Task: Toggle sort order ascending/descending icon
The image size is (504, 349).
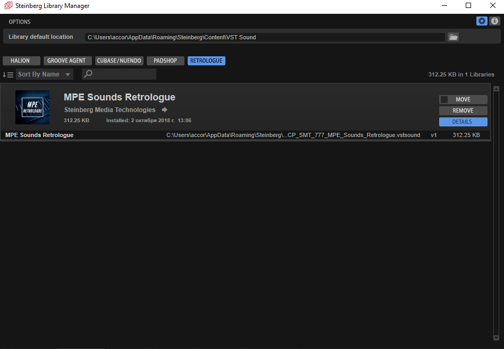Action: 8,75
